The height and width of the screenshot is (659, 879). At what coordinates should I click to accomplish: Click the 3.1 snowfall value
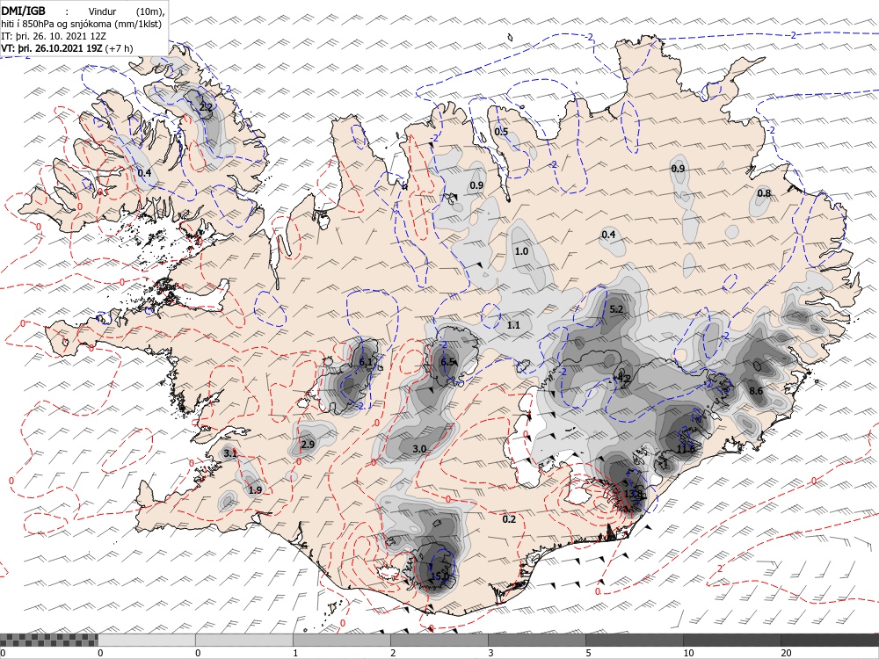coord(229,453)
